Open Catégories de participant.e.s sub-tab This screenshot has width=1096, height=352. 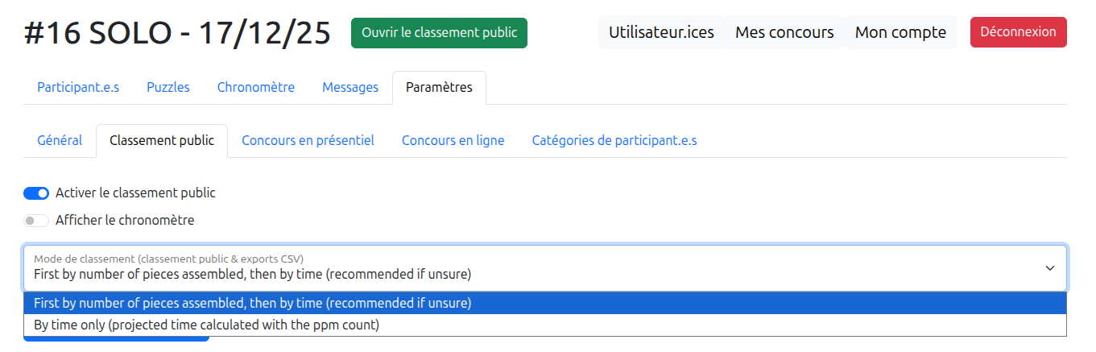[614, 141]
